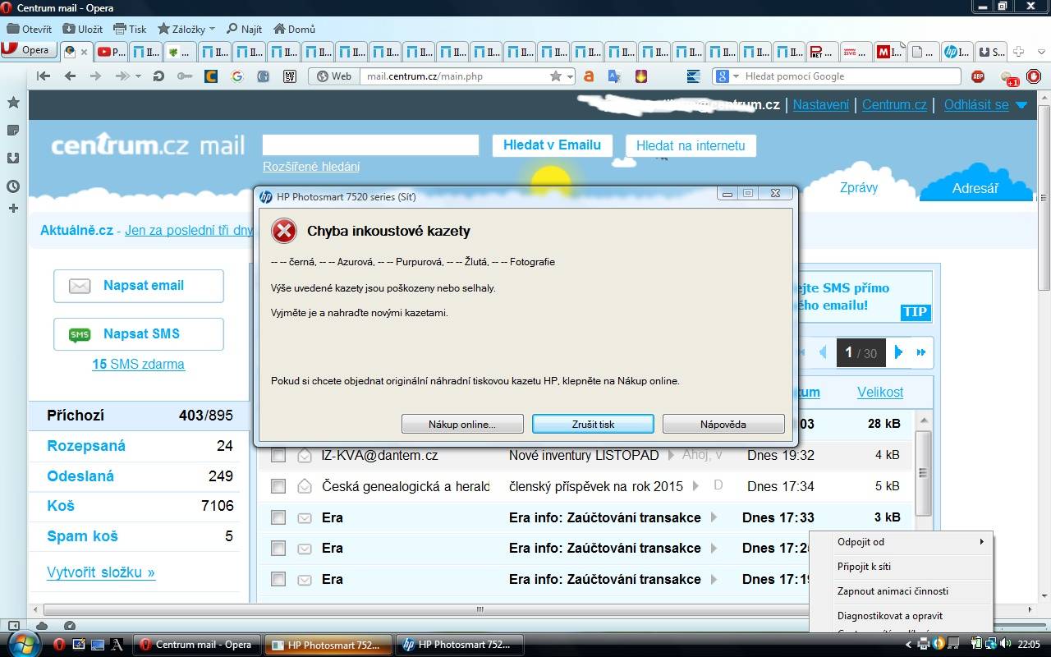Click Nápověda button in HP dialog

[723, 424]
